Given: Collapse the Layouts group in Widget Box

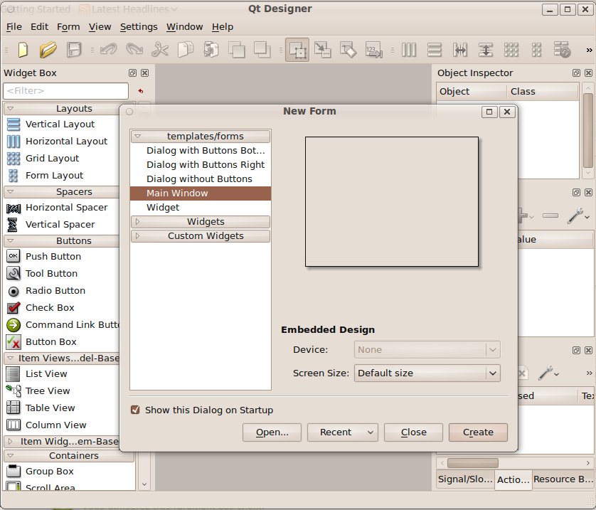Looking at the screenshot, I should coord(11,109).
